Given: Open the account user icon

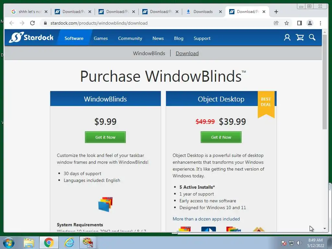Looking at the screenshot, I should click(287, 38).
